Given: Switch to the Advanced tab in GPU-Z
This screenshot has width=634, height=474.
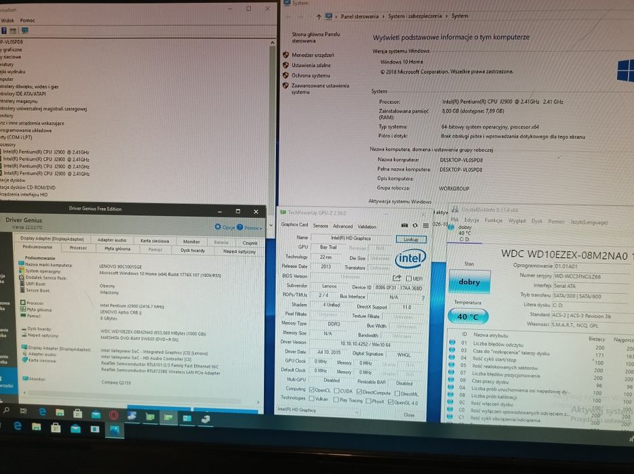Looking at the screenshot, I should 342,226.
